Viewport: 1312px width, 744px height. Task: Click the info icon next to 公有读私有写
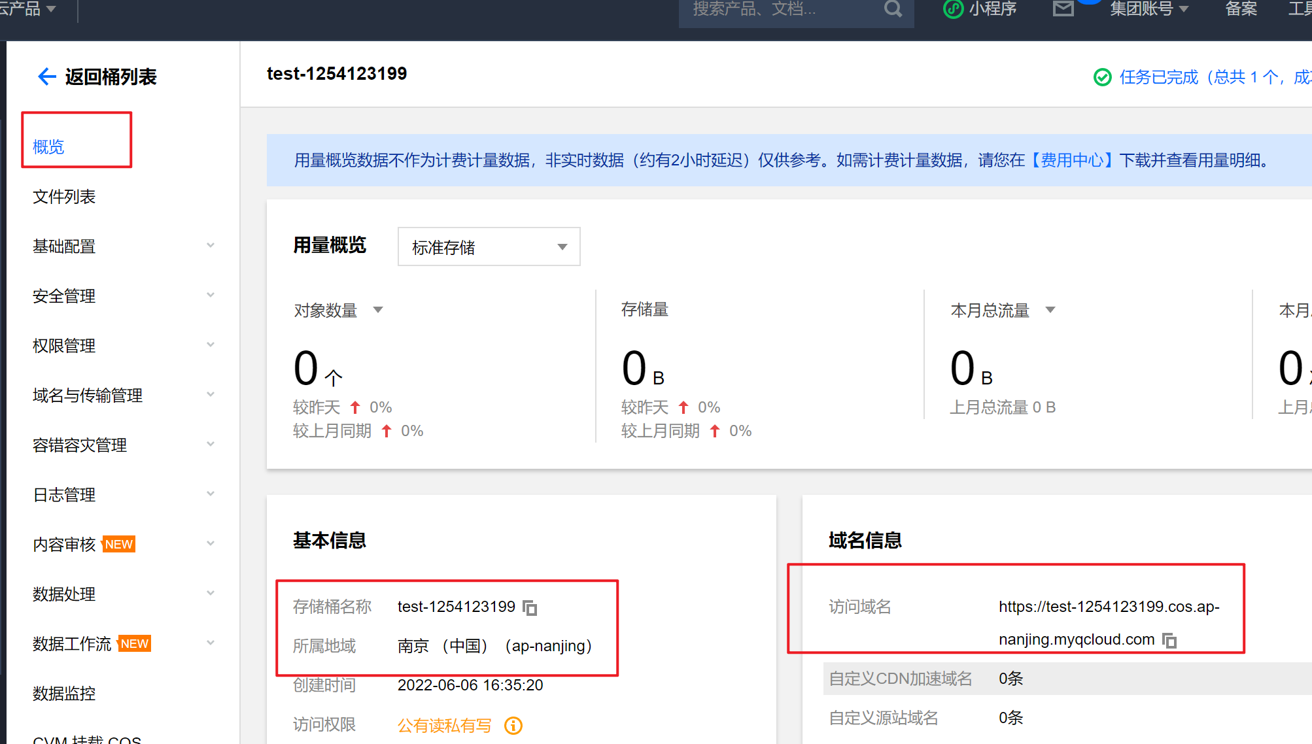[513, 726]
